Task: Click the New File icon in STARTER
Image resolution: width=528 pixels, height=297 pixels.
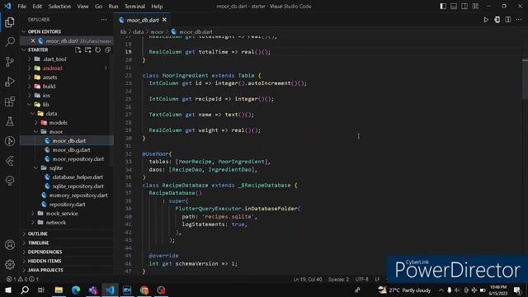Action: pos(78,49)
